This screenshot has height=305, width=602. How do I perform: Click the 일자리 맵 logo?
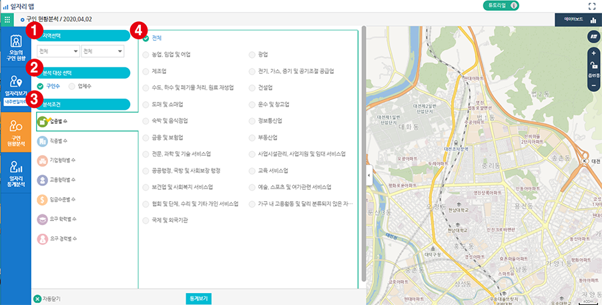coord(19,6)
